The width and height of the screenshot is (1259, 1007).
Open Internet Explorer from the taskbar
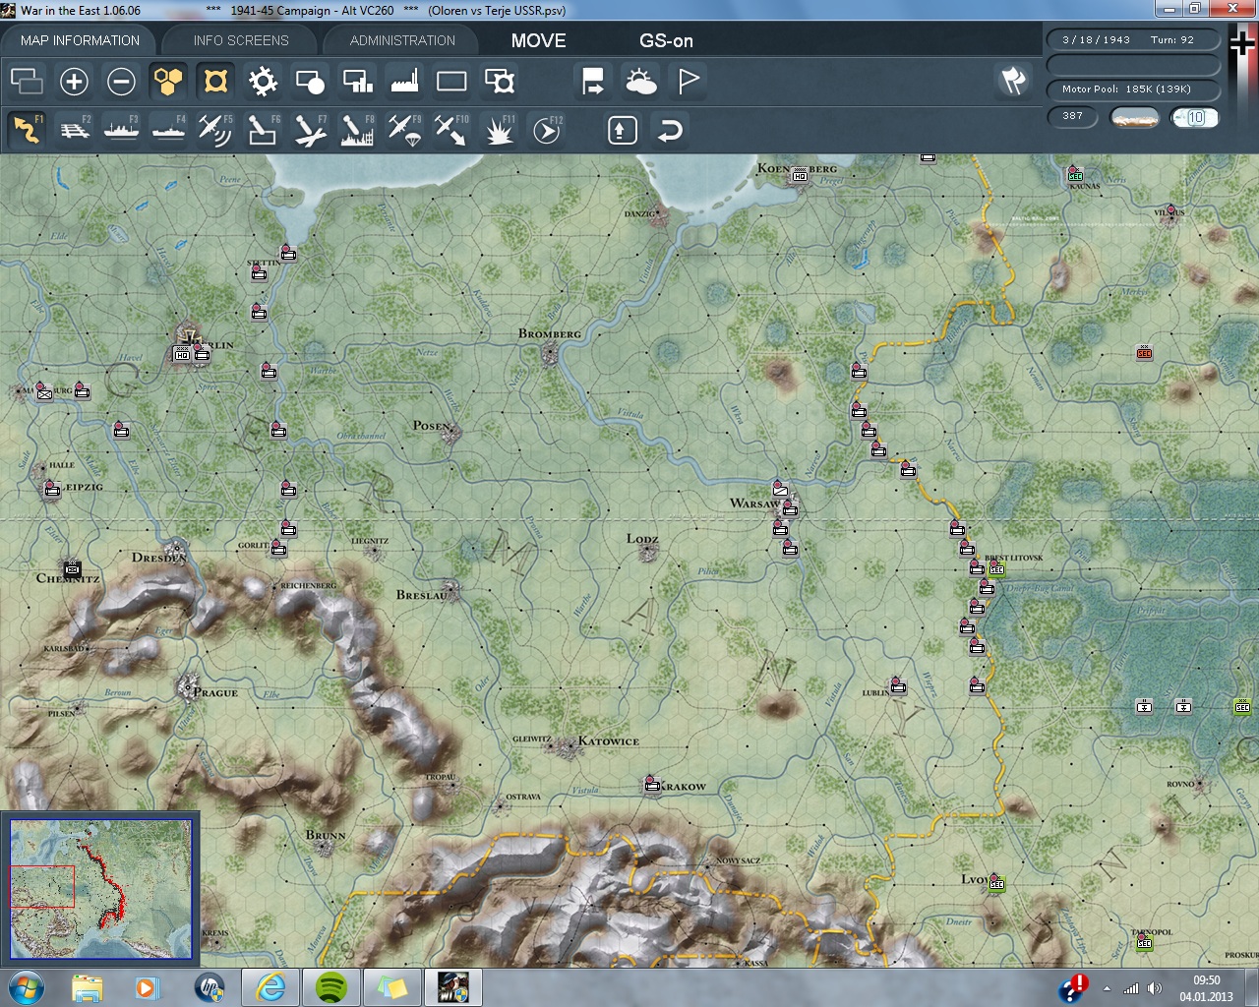click(270, 986)
